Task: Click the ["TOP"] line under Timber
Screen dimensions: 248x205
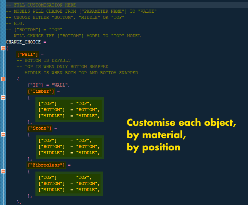Action: pyautogui.click(x=65, y=103)
